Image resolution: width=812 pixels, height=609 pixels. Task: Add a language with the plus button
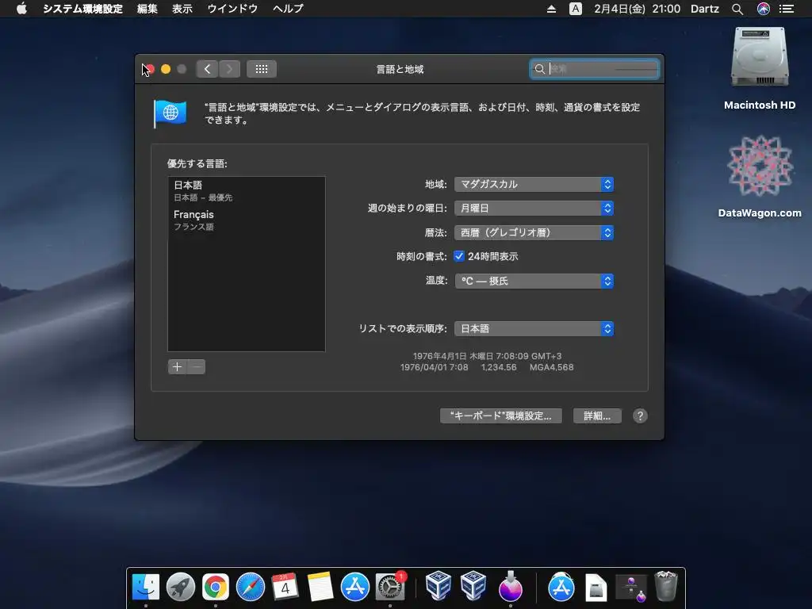coord(177,366)
